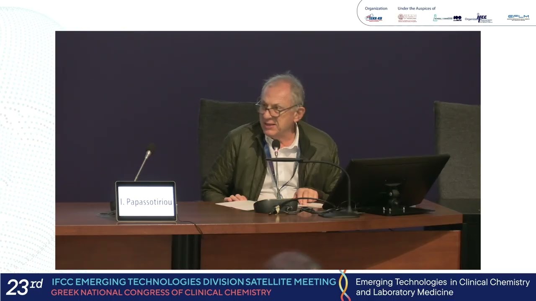Click the '23rd' congress number in banner
This screenshot has height=301, width=536.
(x=24, y=287)
